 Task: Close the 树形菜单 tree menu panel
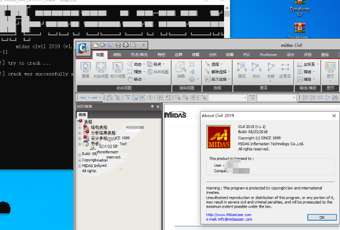point(158,107)
